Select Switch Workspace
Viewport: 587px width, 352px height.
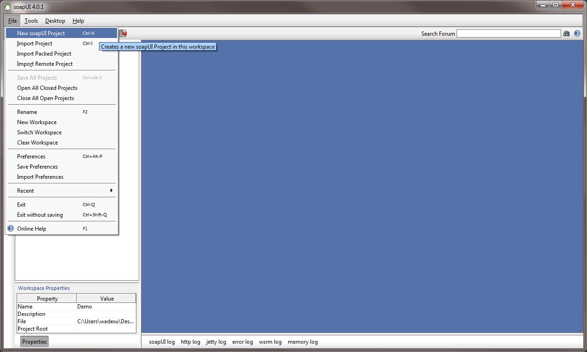(x=62, y=132)
